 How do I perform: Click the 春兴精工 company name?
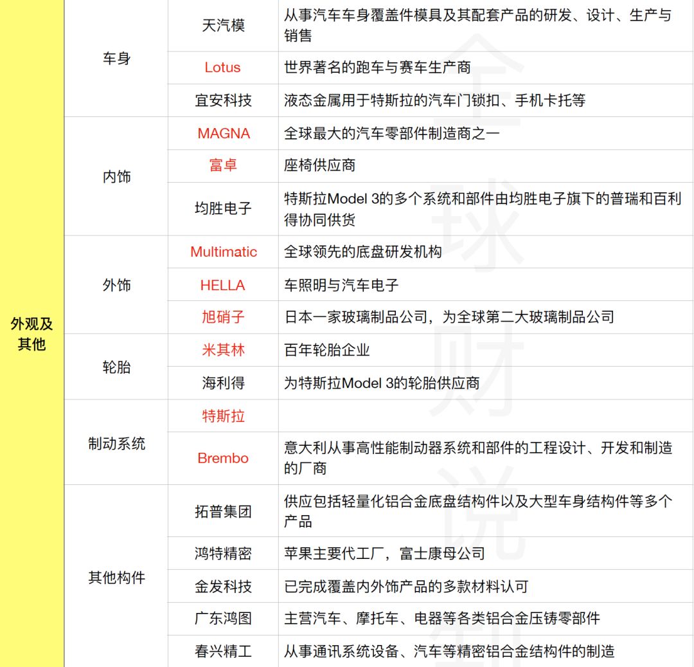click(223, 651)
